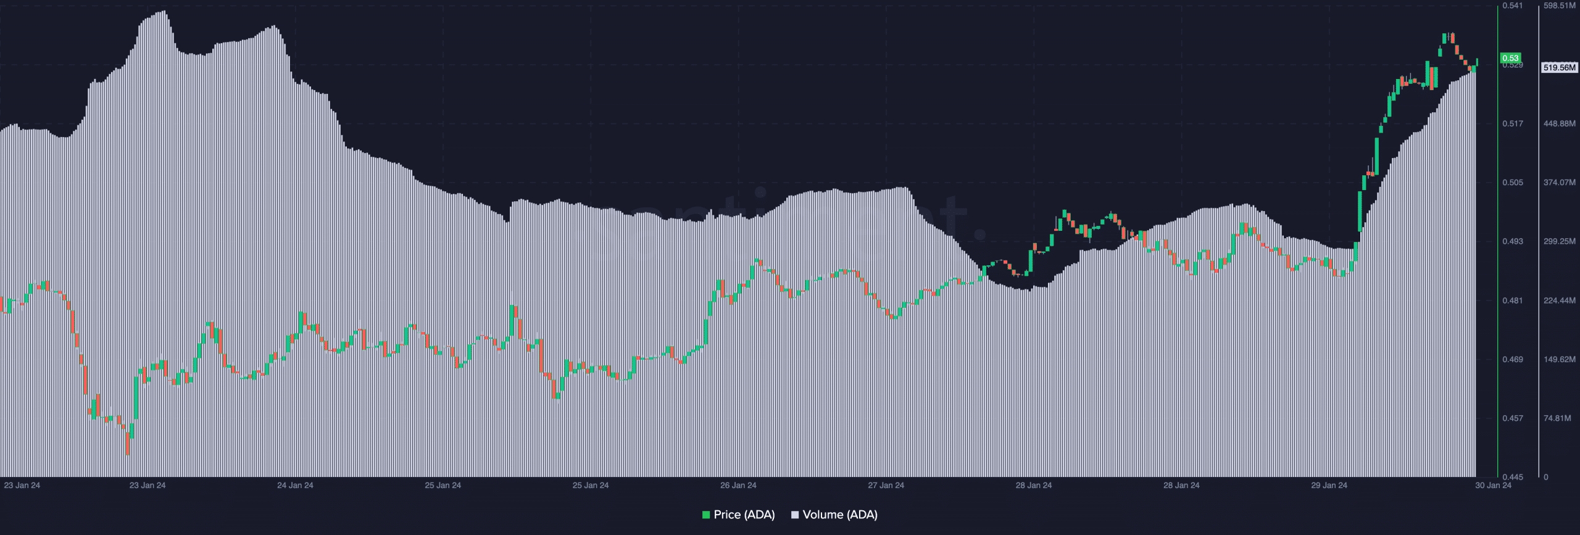Viewport: 1580px width, 535px height.
Task: Click the green Price legend color square
Action: pyautogui.click(x=706, y=515)
